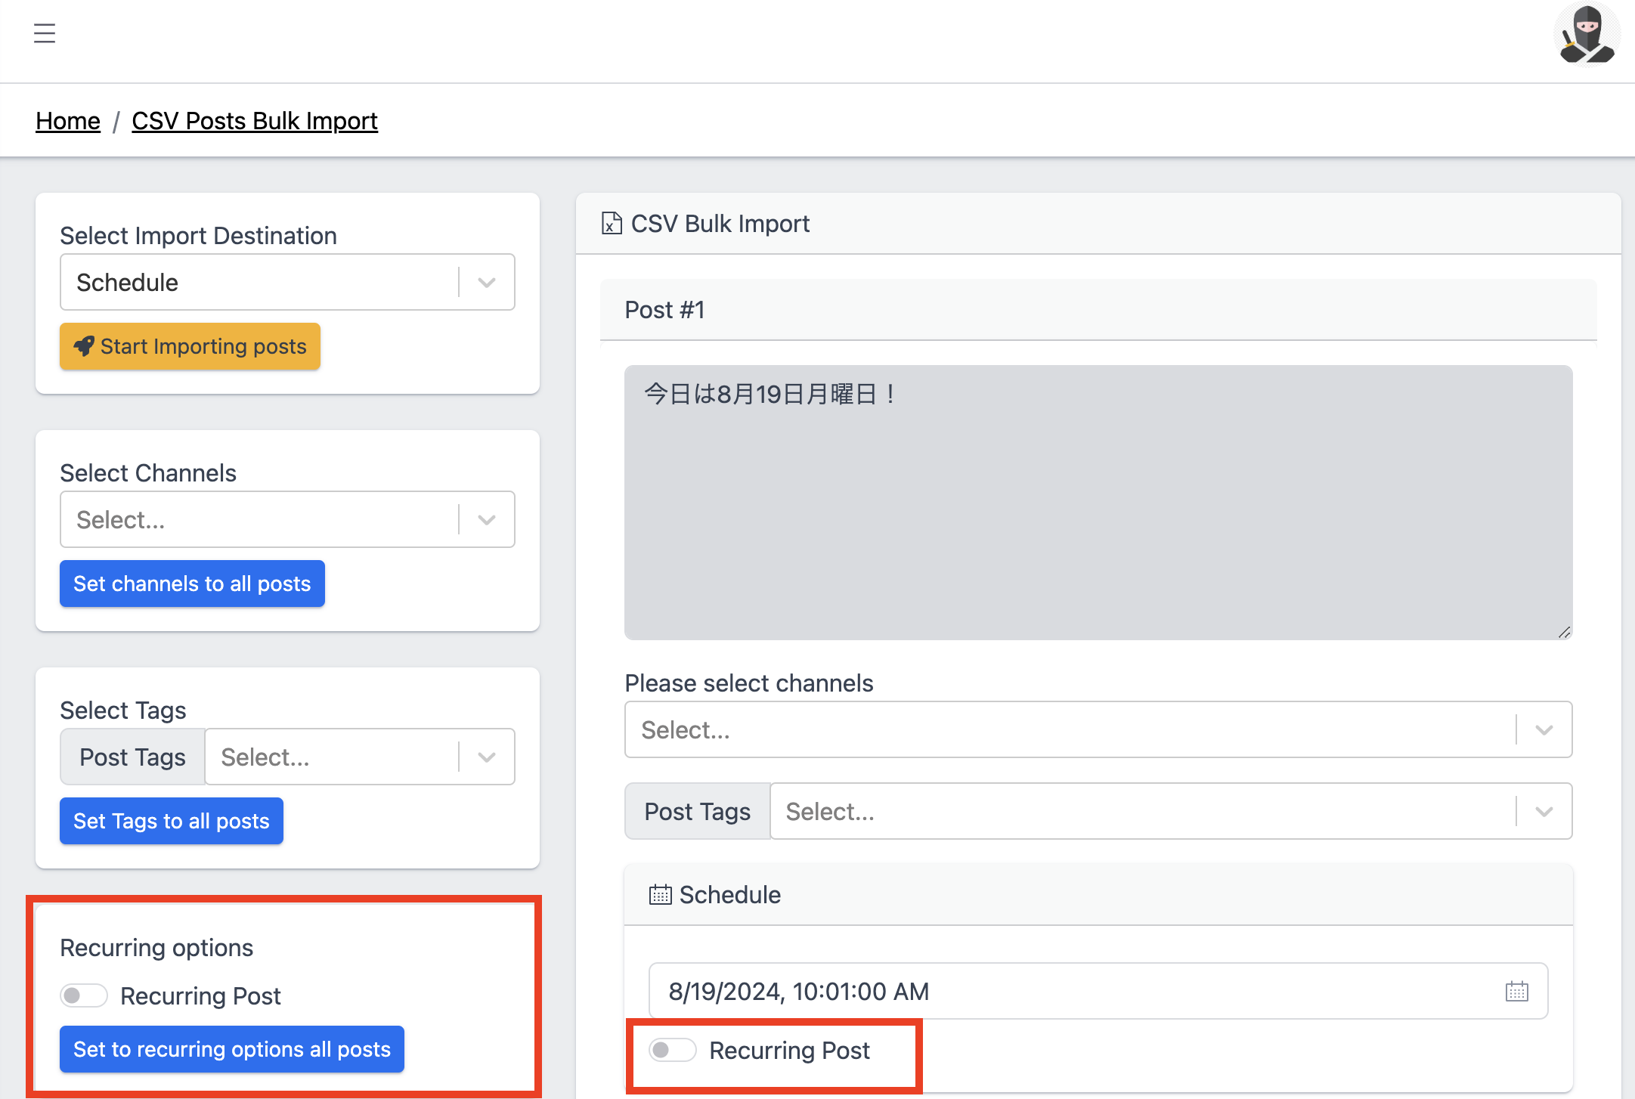1635x1099 pixels.
Task: Toggle Recurring Post switch under Recurring options
Action: [84, 995]
